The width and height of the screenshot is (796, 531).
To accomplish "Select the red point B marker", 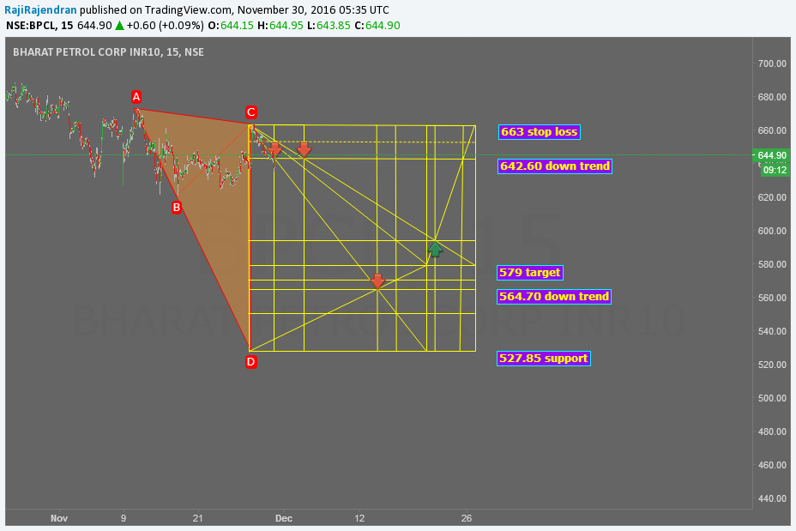I will tap(176, 207).
